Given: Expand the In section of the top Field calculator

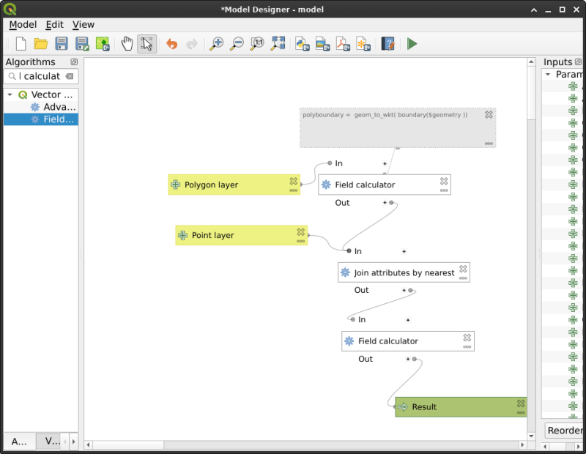Looking at the screenshot, I should (x=385, y=164).
